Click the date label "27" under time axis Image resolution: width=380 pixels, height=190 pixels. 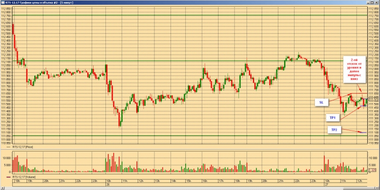tap(326, 184)
